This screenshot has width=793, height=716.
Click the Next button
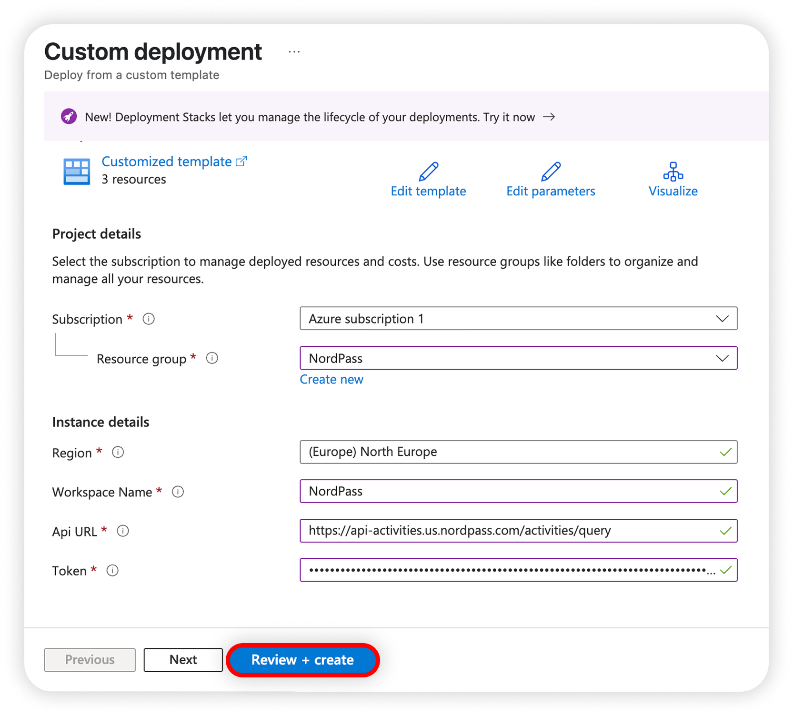[x=183, y=660]
